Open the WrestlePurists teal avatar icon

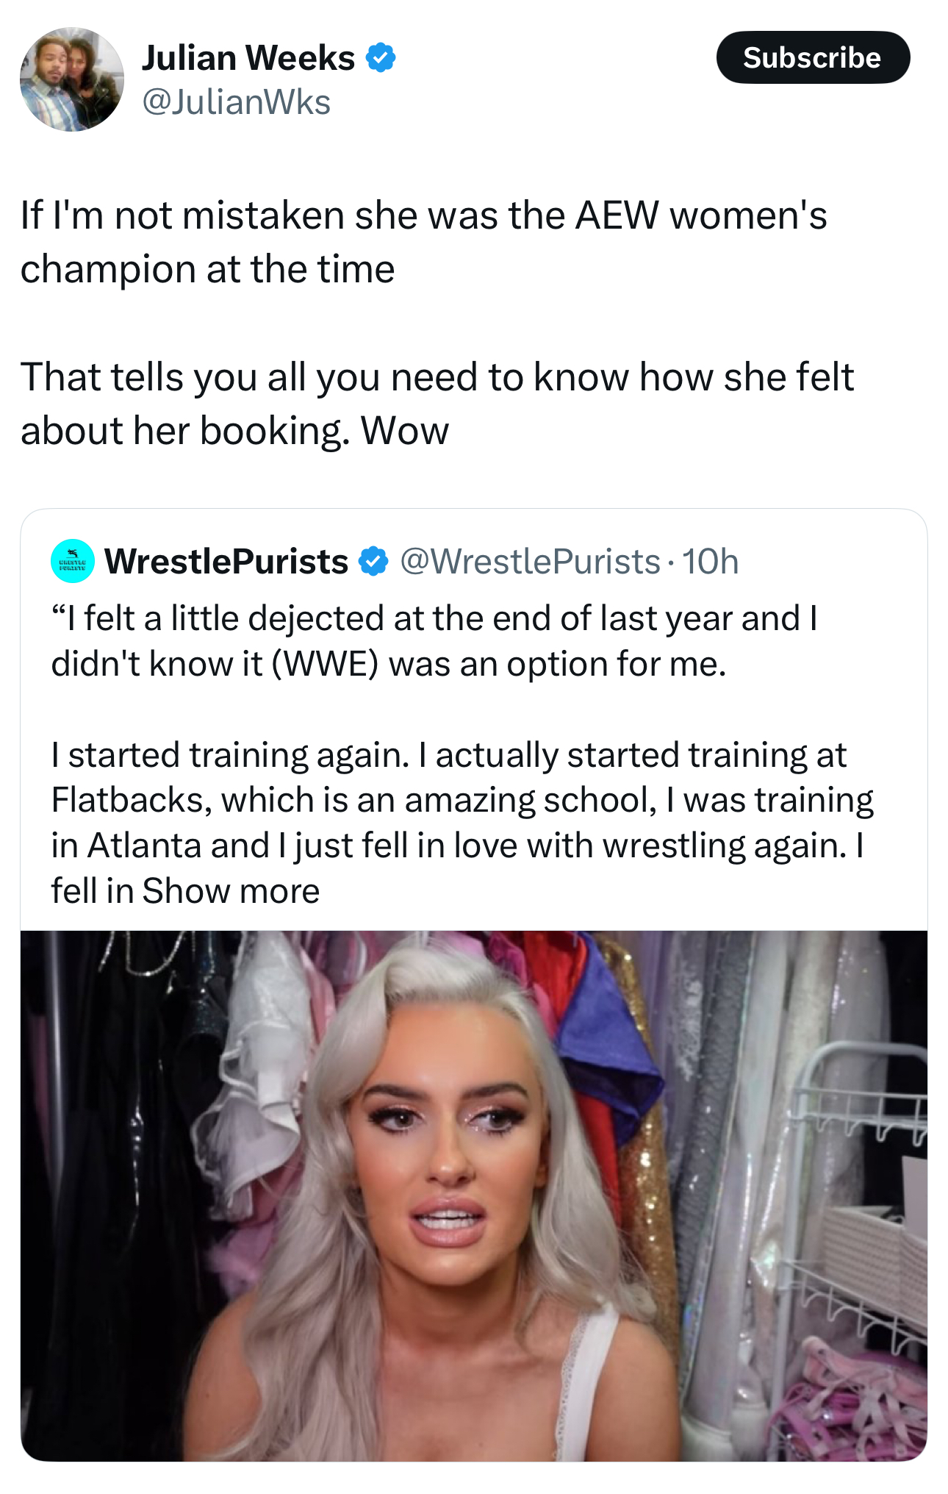click(x=72, y=561)
